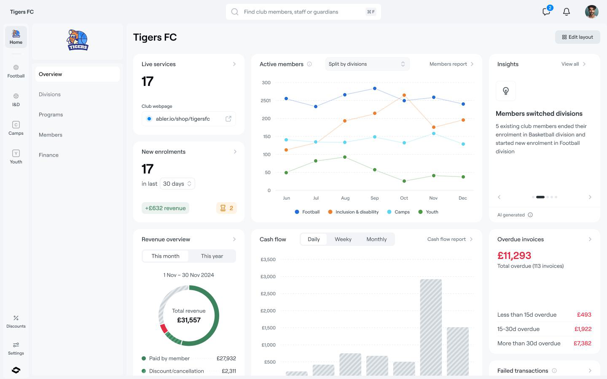Select Programs in the side menu
The image size is (607, 379).
point(78,115)
